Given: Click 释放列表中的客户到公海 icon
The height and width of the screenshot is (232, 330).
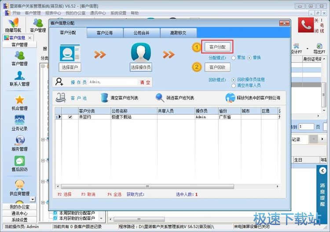Looking at the screenshot, I should pyautogui.click(x=230, y=98).
